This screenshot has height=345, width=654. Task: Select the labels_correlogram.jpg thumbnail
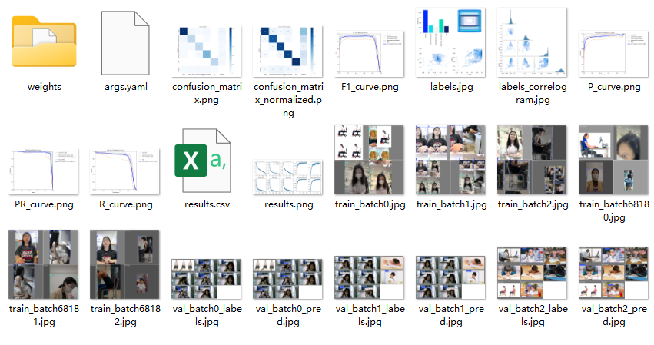tap(532, 42)
